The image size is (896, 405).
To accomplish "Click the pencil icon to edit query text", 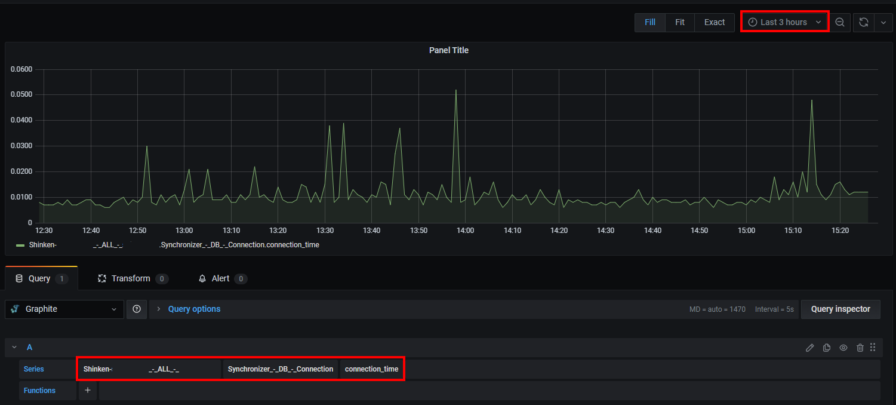I will click(809, 348).
